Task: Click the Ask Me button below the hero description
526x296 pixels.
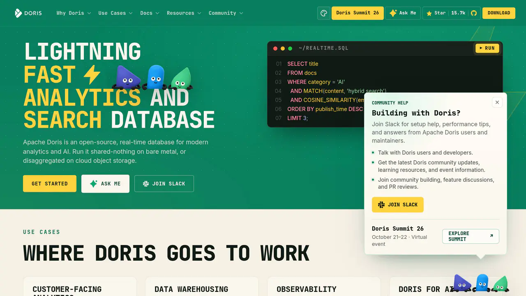Action: tap(105, 184)
